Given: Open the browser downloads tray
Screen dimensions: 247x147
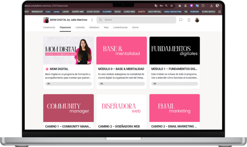Looking at the screenshot, I should point(211,6).
